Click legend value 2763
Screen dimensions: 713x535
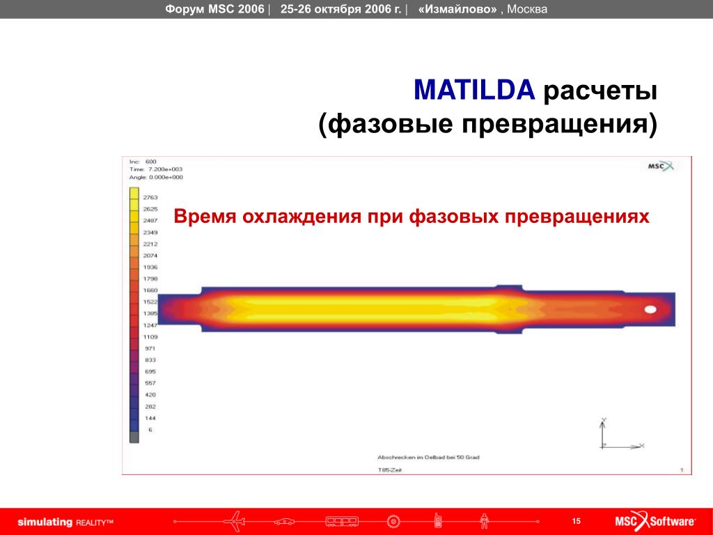[x=150, y=197]
